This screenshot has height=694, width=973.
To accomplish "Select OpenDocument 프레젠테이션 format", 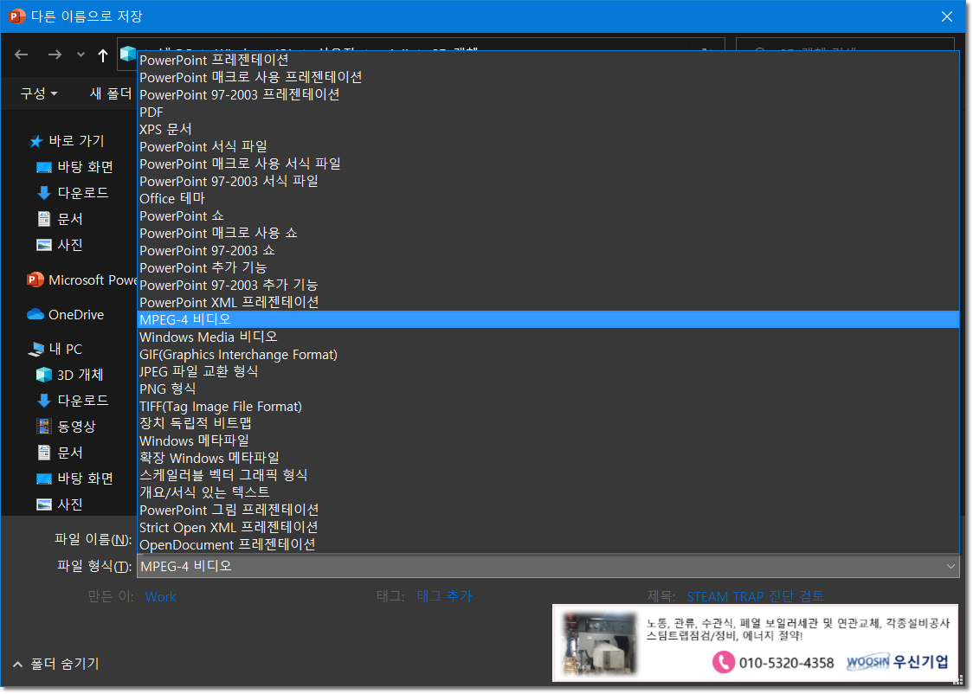I will pyautogui.click(x=548, y=545).
